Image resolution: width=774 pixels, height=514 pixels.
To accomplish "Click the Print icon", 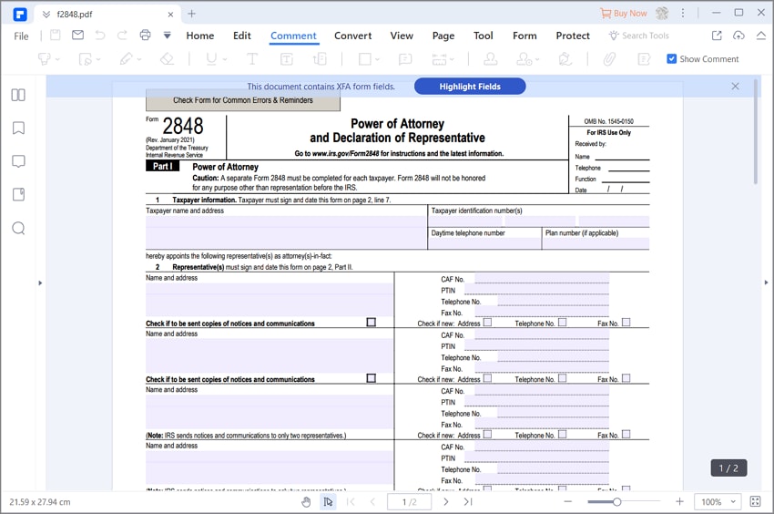I will [145, 36].
